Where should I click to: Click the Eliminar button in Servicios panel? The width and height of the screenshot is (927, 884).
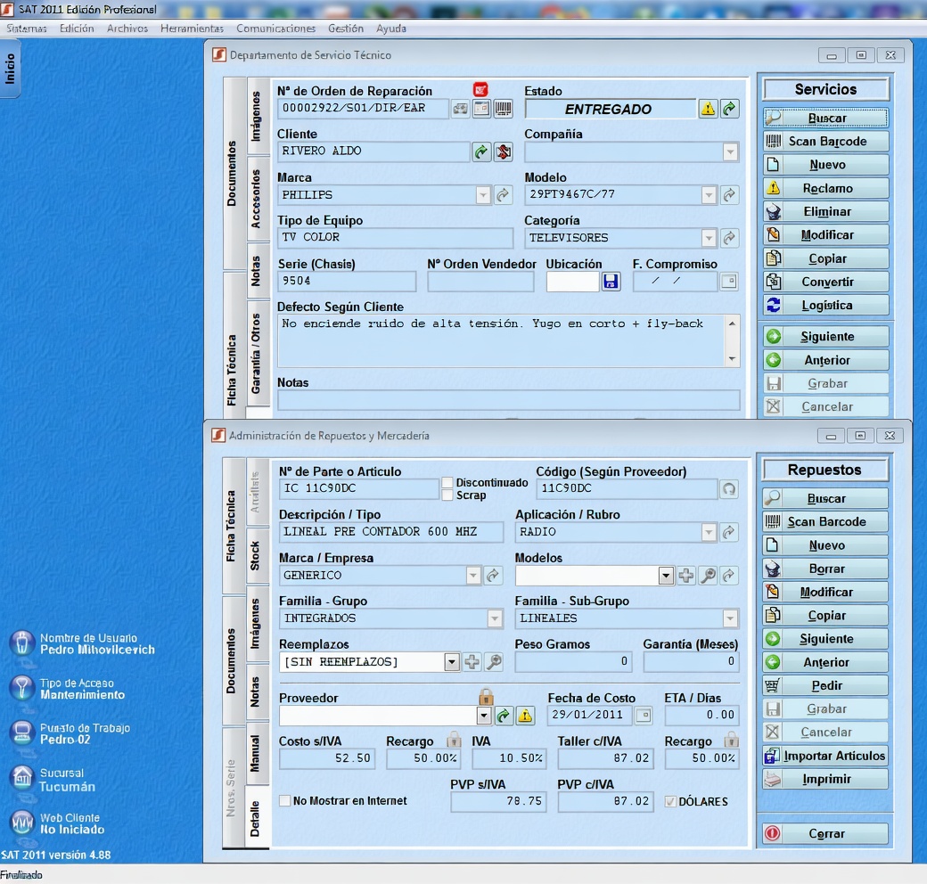tap(826, 211)
